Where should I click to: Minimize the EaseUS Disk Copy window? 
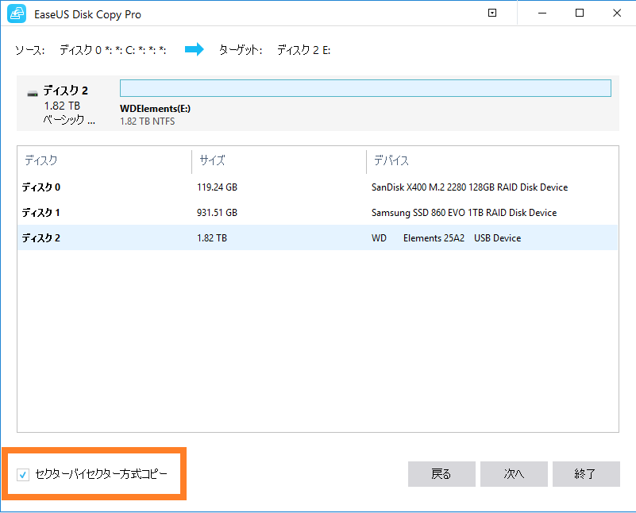542,13
